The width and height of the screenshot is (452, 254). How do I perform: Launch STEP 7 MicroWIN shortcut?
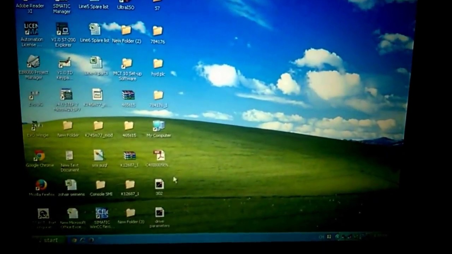[x=67, y=101]
